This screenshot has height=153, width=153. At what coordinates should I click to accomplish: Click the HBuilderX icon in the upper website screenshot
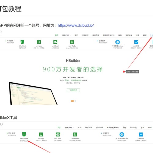22,42
